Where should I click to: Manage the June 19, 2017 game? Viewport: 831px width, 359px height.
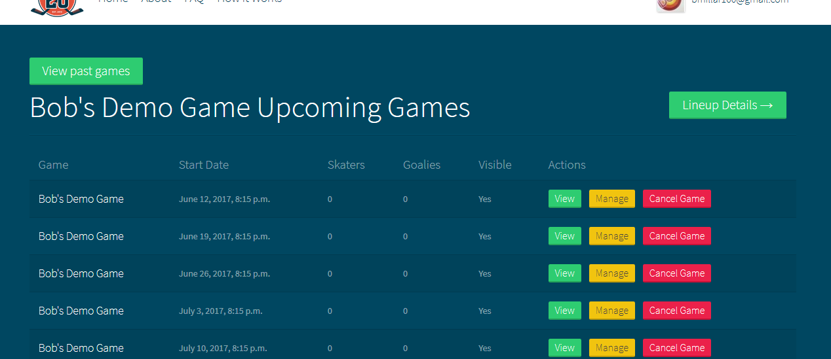pos(611,236)
